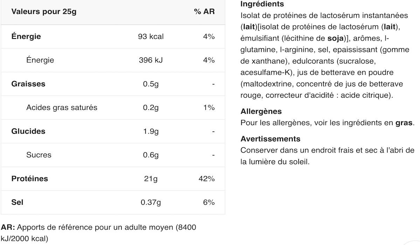Select the Graisses row label
The width and height of the screenshot is (420, 245).
tap(28, 84)
